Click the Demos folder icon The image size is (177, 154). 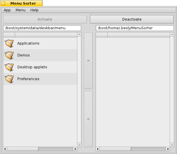pyautogui.click(x=9, y=55)
